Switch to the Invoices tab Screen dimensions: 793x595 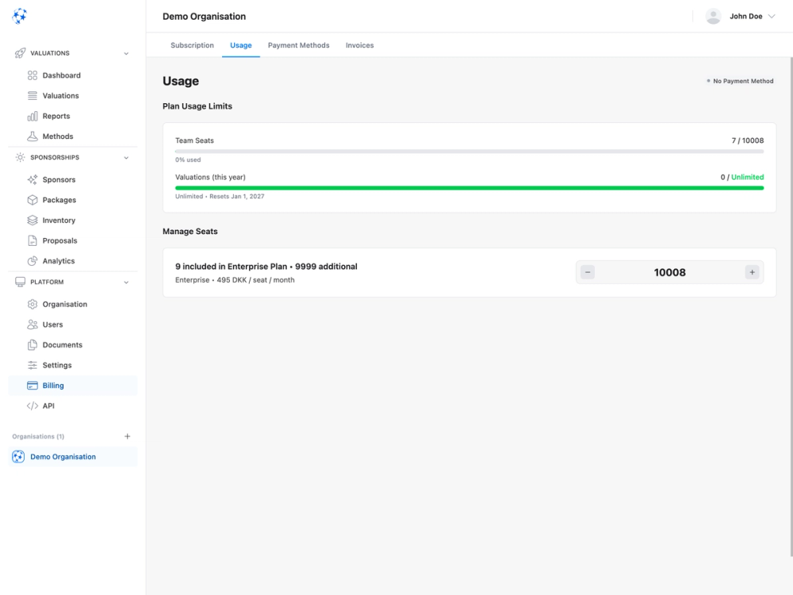[359, 45]
